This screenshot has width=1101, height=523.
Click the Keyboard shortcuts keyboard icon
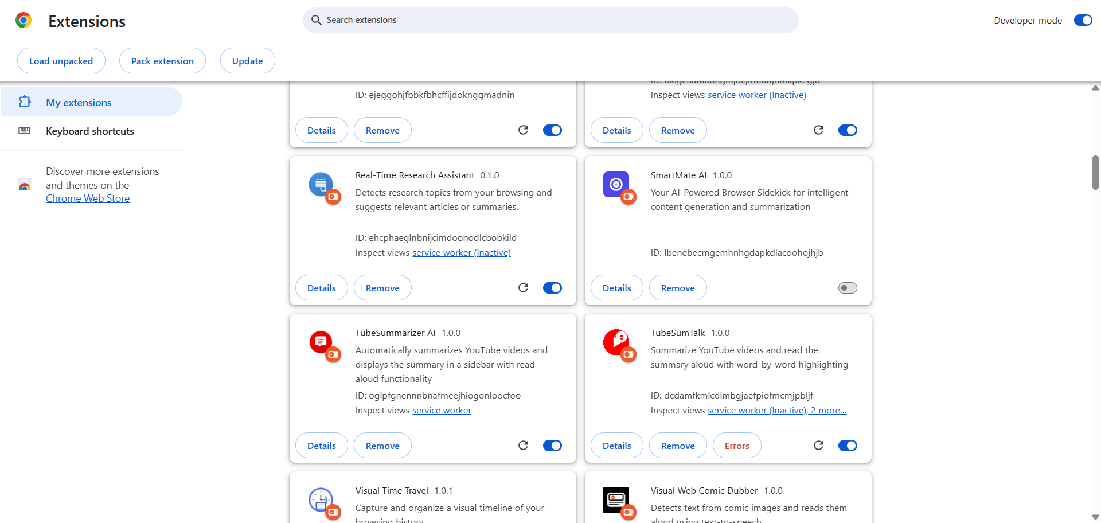(x=25, y=131)
